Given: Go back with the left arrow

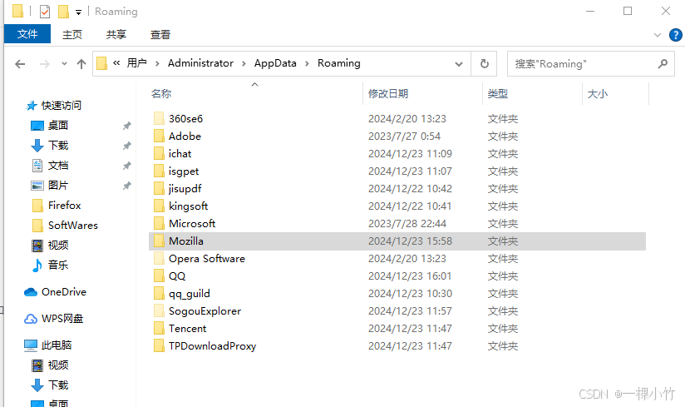Looking at the screenshot, I should tap(20, 64).
